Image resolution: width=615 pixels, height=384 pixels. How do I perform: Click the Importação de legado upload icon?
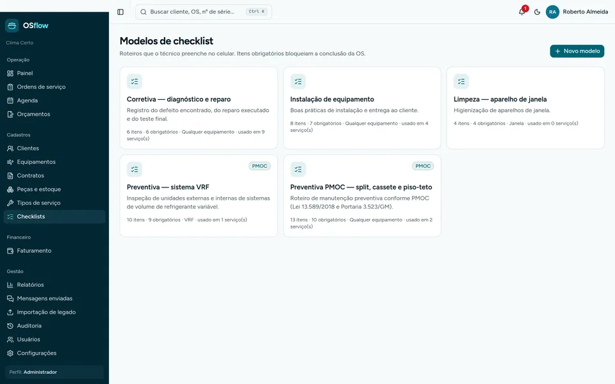tap(10, 312)
